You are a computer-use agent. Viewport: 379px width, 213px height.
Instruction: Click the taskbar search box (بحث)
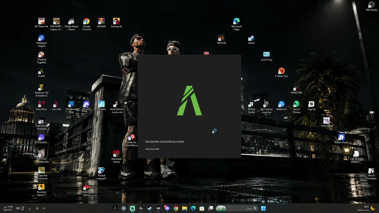click(x=237, y=208)
